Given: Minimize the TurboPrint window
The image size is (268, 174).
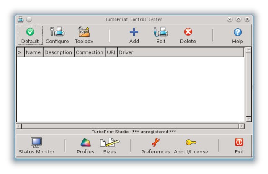Looking at the screenshot, I should [230, 19].
